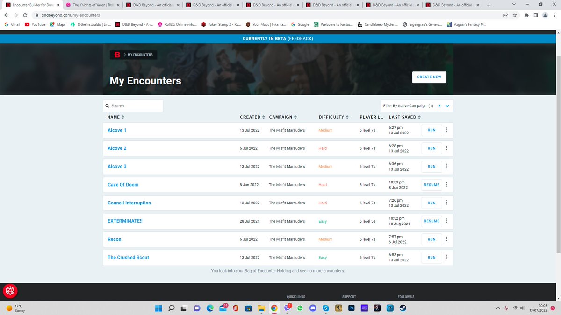Open Discord from the taskbar
561x315 pixels.
313,308
